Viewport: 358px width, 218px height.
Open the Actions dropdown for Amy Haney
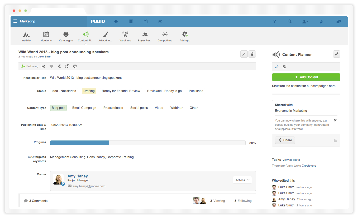242,180
